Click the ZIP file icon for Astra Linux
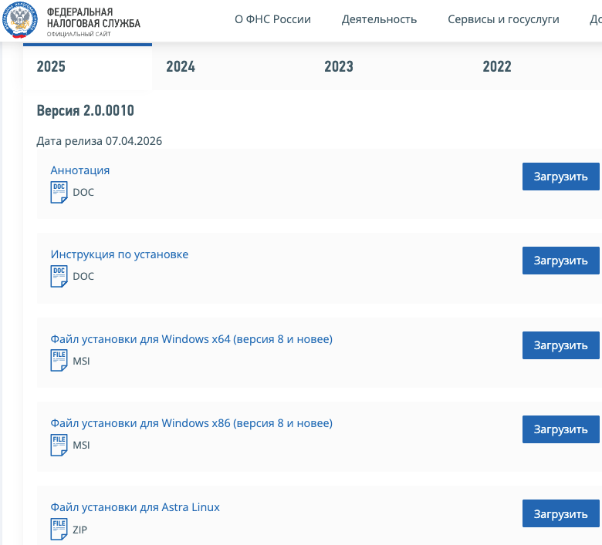The height and width of the screenshot is (545, 602). tap(59, 529)
